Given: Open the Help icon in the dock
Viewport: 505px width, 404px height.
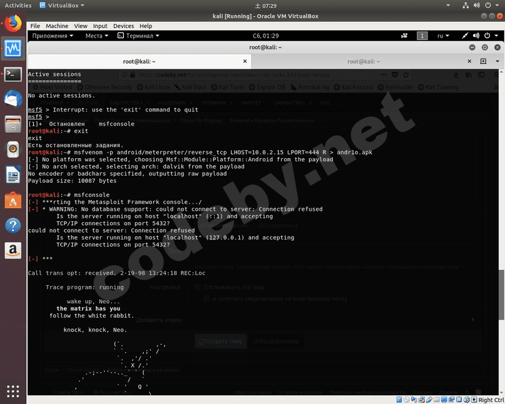Looking at the screenshot, I should [x=13, y=226].
